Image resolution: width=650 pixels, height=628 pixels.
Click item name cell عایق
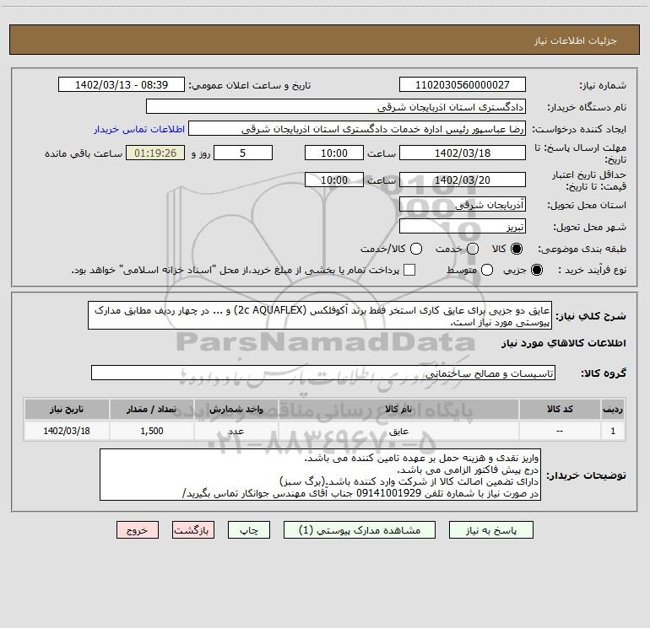(398, 431)
